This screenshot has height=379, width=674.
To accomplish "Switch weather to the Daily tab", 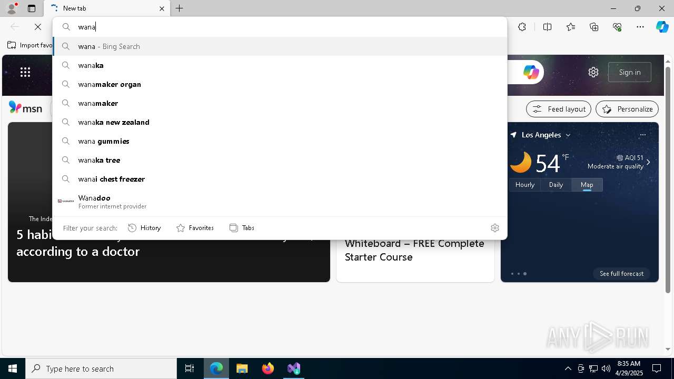I will coord(556,185).
